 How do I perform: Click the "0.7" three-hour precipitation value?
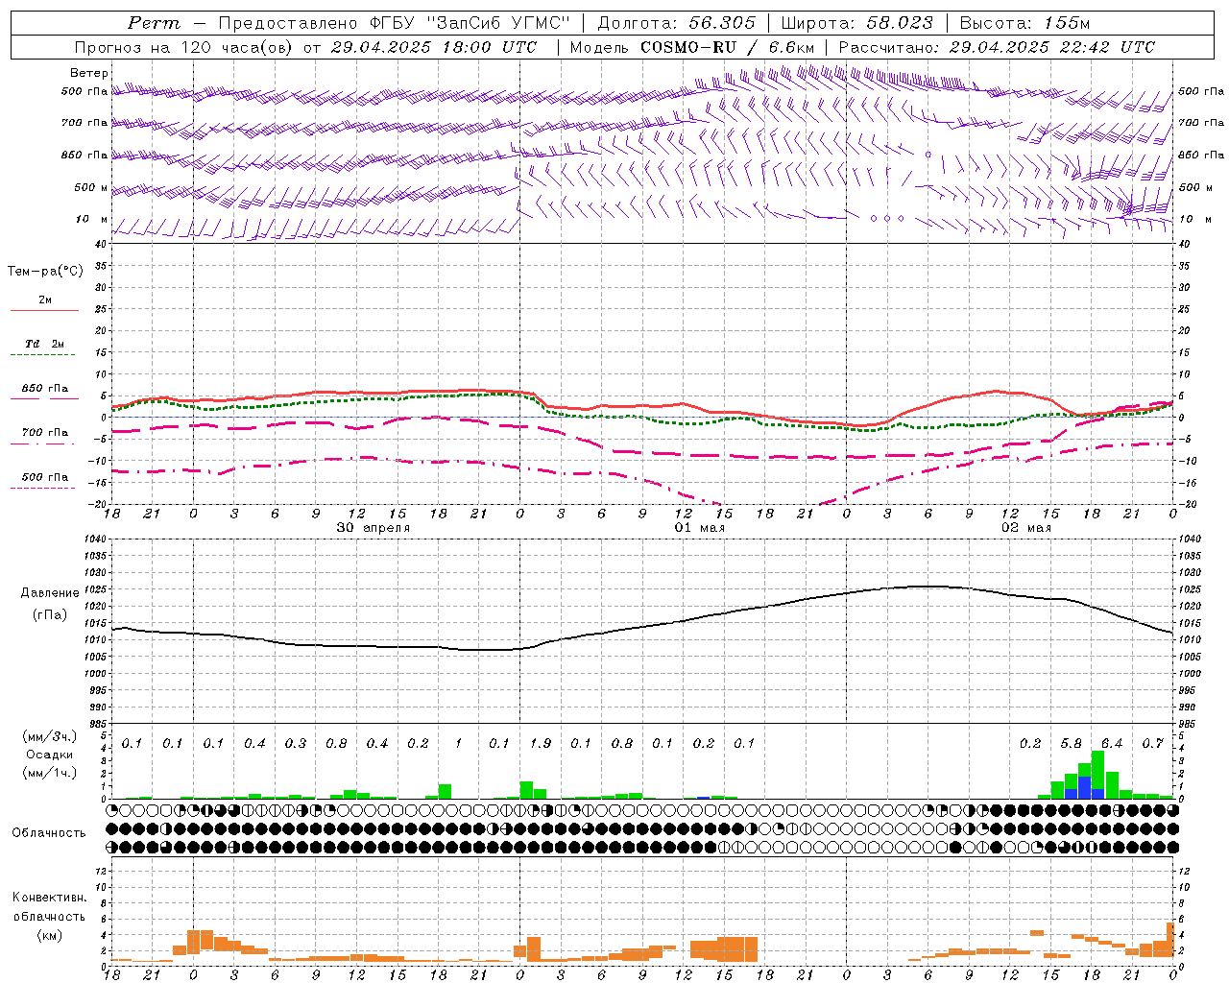1153,743
